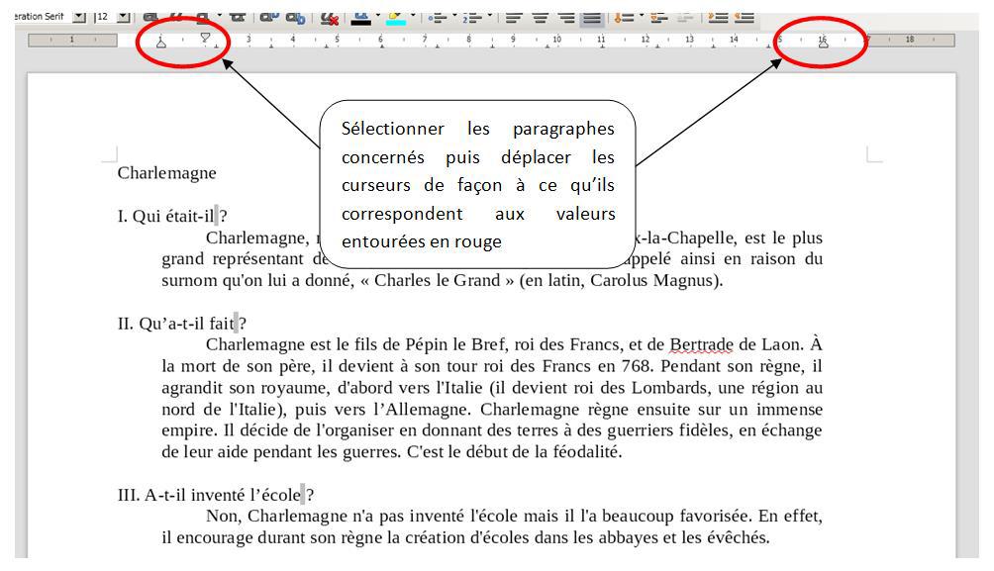Toggle centered text alignment
This screenshot has height=571, width=994.
pos(540,18)
